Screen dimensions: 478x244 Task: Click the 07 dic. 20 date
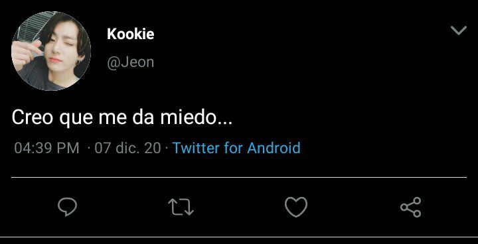point(127,149)
